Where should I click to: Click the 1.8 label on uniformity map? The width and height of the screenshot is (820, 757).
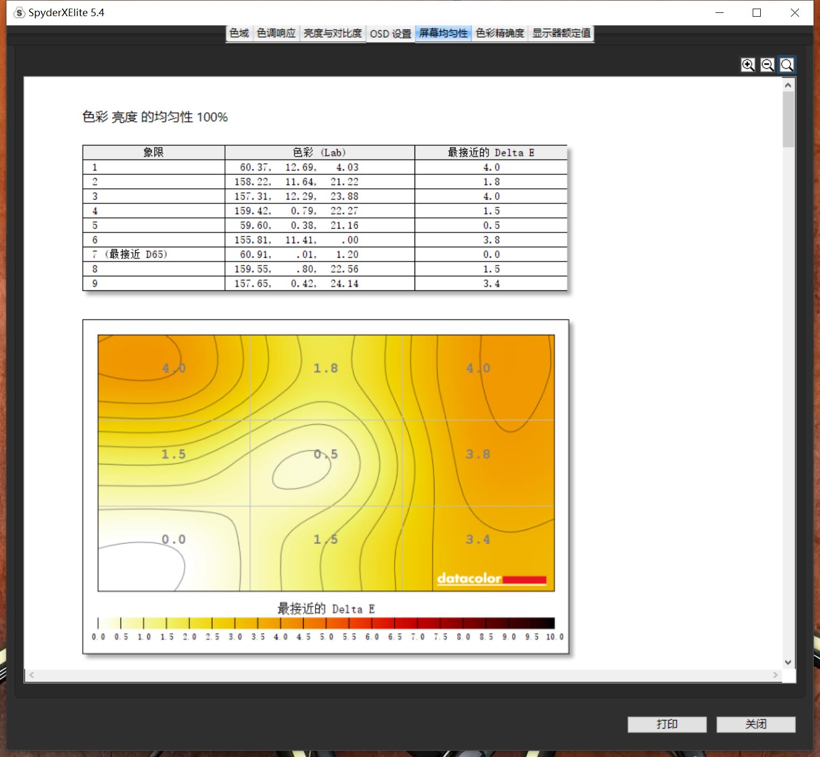326,368
